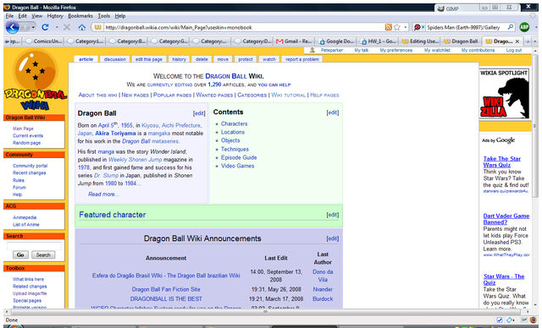Switch to the Gmail browser tab
This screenshot has width=542, height=328.
(294, 41)
